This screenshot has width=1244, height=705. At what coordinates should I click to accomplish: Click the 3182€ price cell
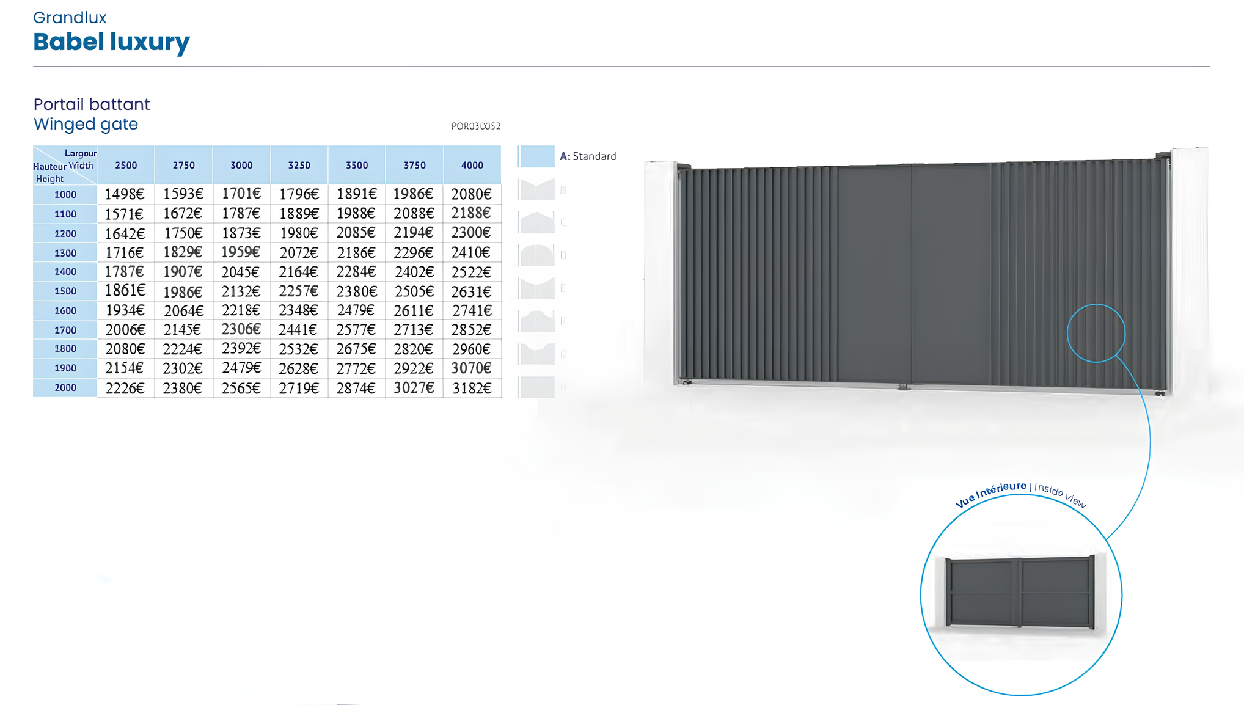[x=472, y=388]
